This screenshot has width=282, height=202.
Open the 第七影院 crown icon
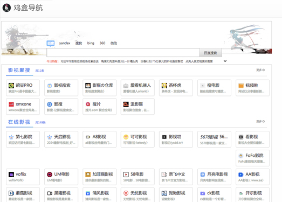coord(11,137)
